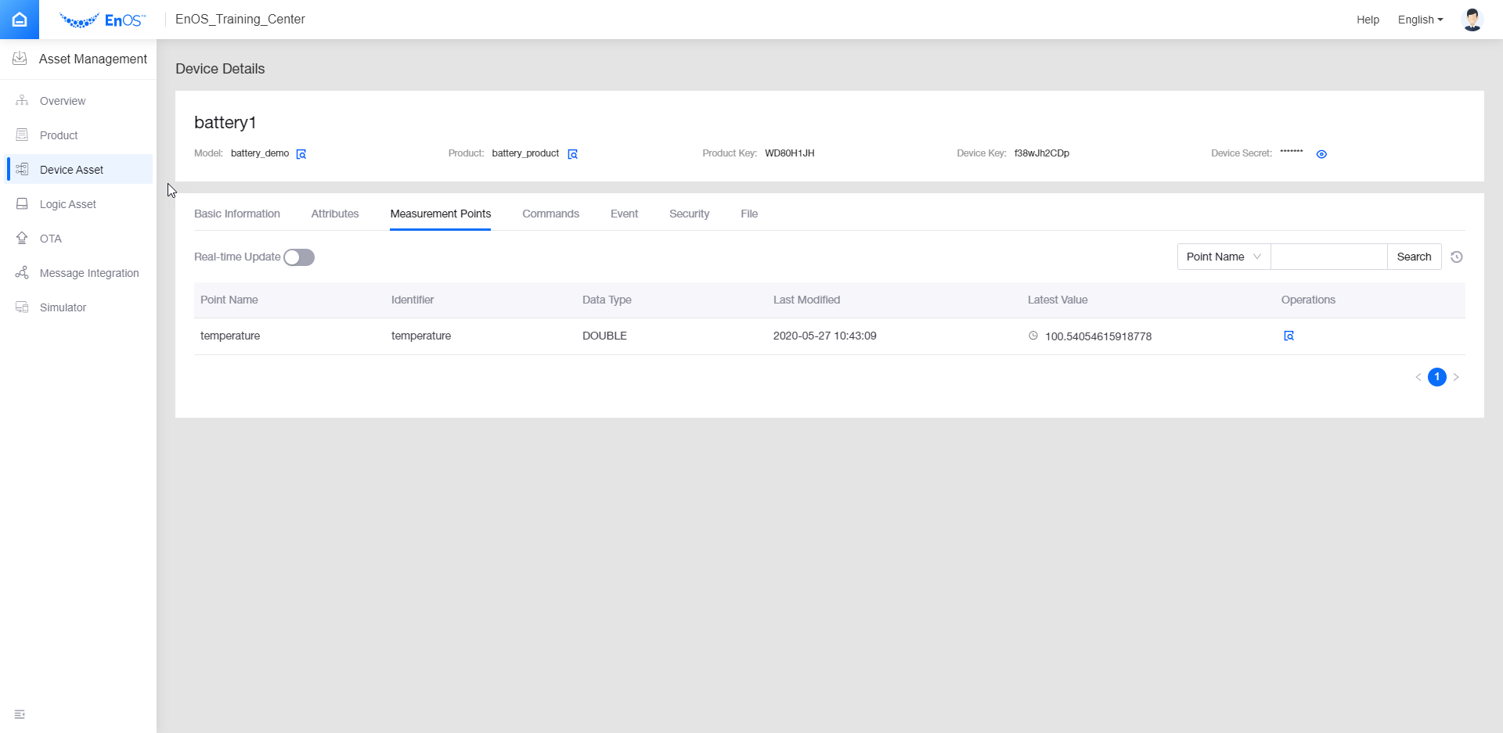The height and width of the screenshot is (733, 1503).
Task: Click the Overview sidebar icon
Action: click(x=22, y=101)
